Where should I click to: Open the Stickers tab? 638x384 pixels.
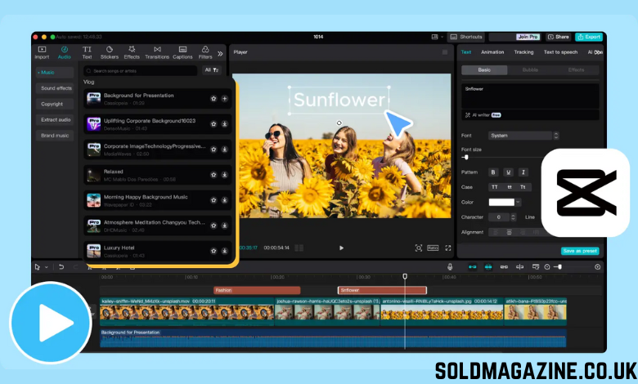coord(110,52)
